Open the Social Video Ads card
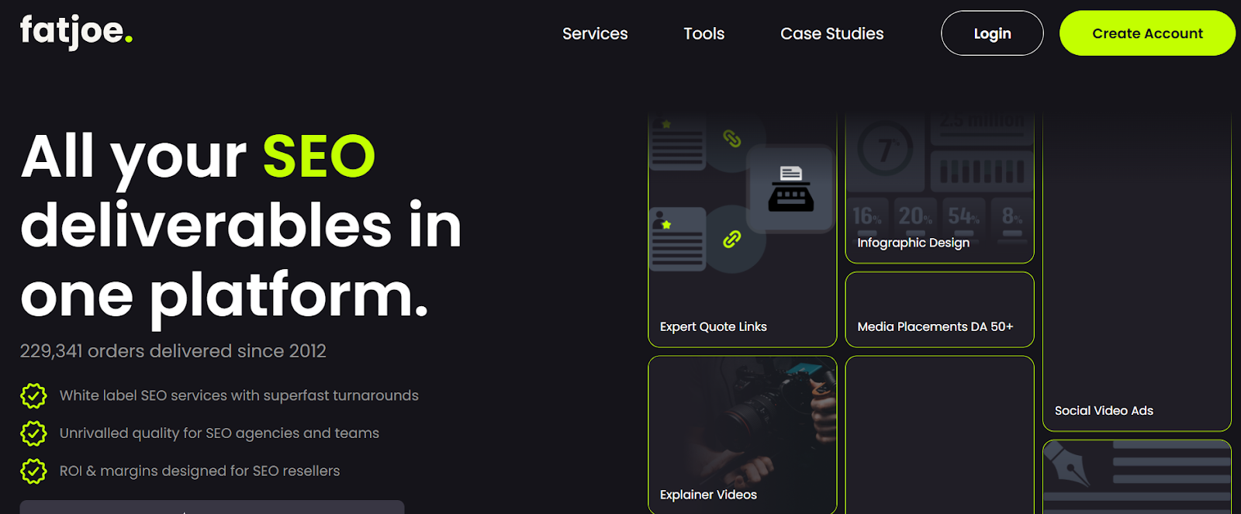 click(1137, 272)
